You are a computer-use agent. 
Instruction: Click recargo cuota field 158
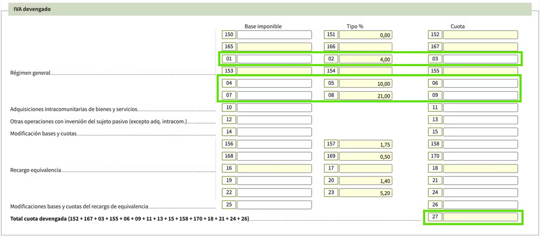coord(480,144)
